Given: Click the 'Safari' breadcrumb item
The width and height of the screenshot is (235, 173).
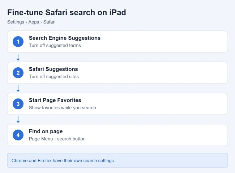Looking at the screenshot, I should (49, 22).
